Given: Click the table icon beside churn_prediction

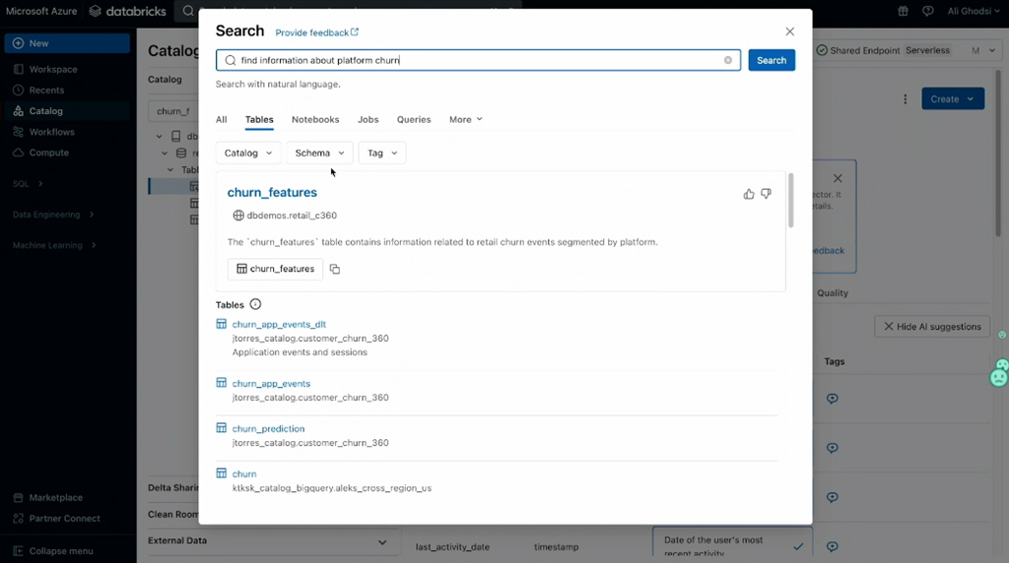Looking at the screenshot, I should pos(222,428).
